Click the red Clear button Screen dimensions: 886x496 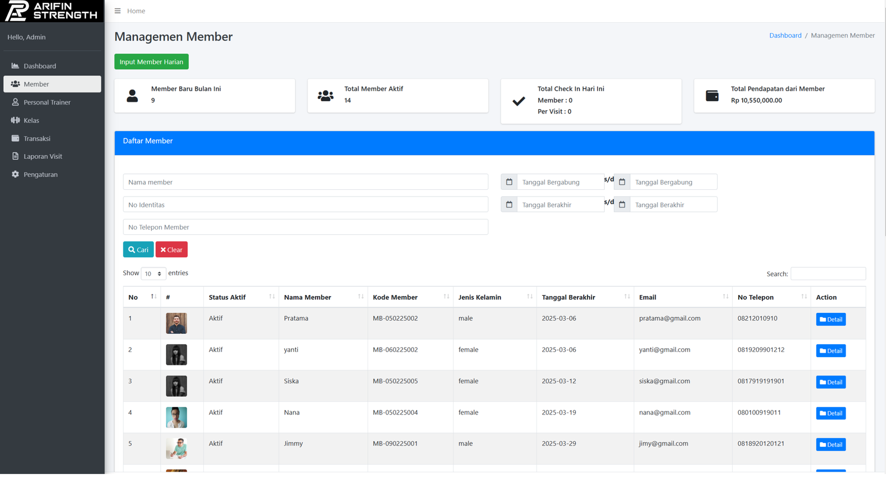(172, 250)
